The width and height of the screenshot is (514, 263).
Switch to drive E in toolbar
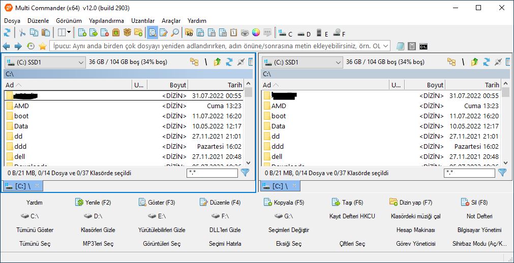(x=322, y=33)
